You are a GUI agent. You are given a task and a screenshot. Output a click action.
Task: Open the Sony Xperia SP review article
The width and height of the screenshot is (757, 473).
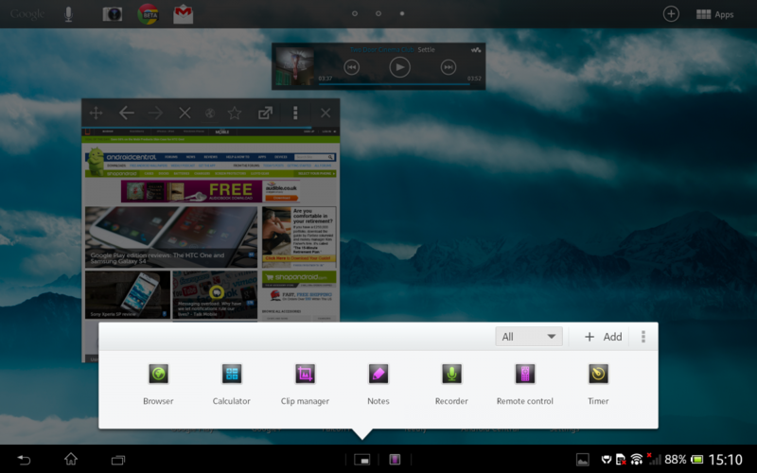pyautogui.click(x=128, y=294)
